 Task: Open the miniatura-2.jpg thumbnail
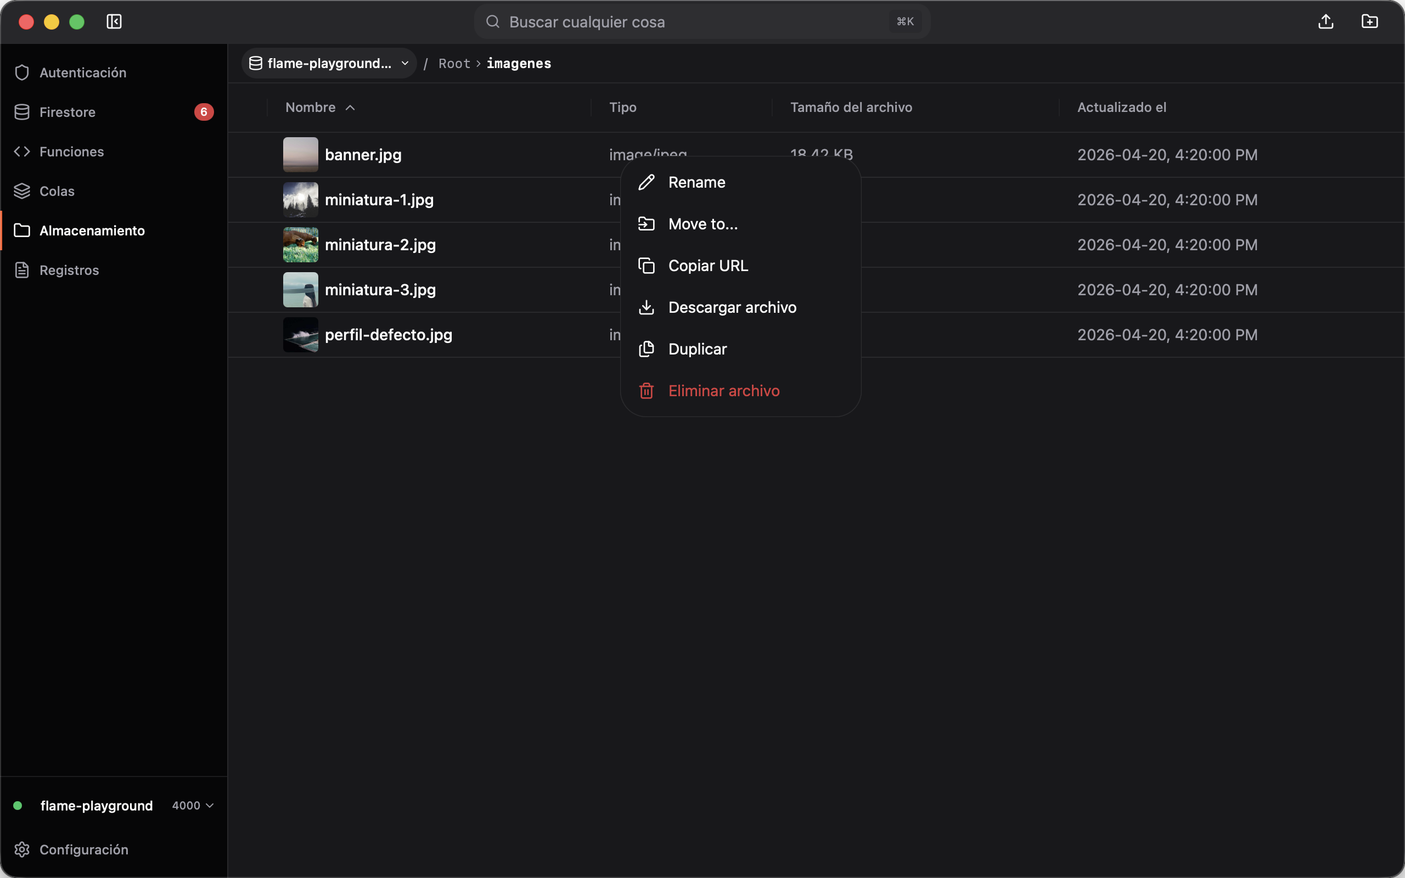[300, 245]
